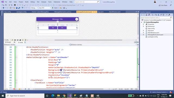Viewport: 174px width, 98px height.
Task: Expand the References node in Solution Explorer
Action: pos(143,26)
